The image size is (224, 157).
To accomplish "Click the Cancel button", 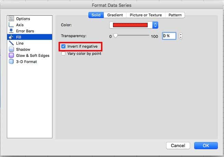I will 178,145.
